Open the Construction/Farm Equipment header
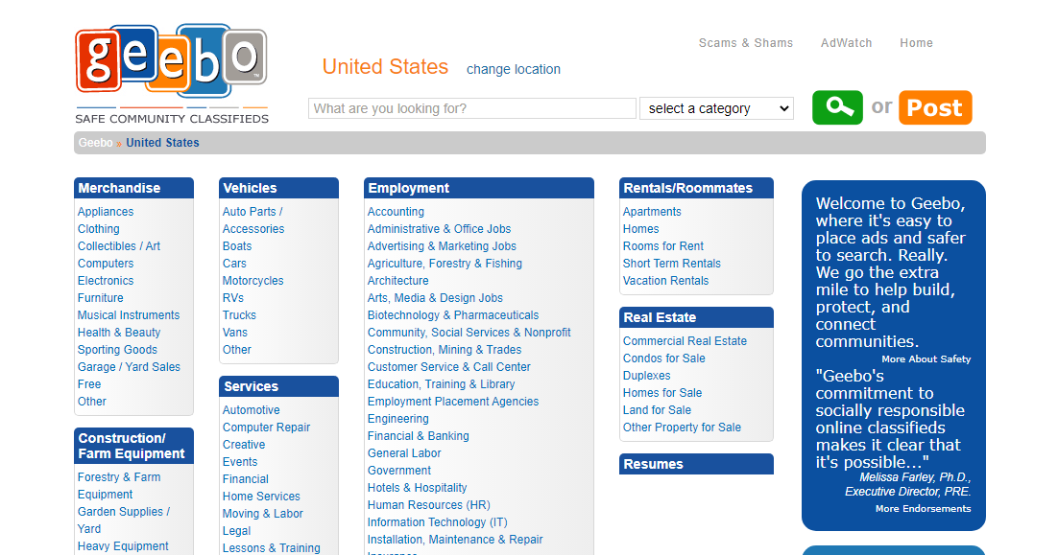Image resolution: width=1058 pixels, height=555 pixels. tap(133, 446)
